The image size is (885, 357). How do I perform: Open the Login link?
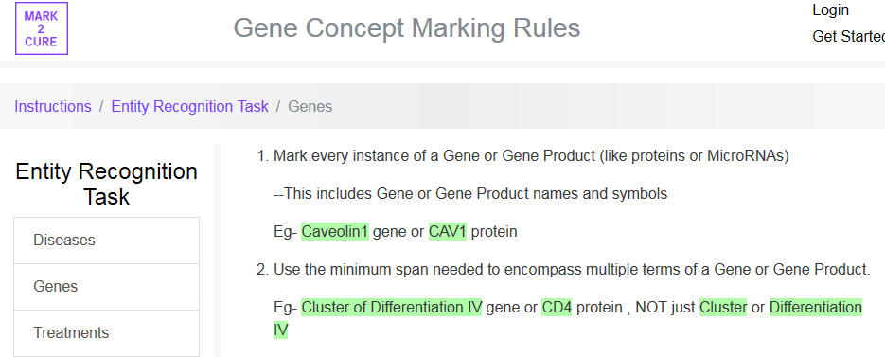pos(830,10)
